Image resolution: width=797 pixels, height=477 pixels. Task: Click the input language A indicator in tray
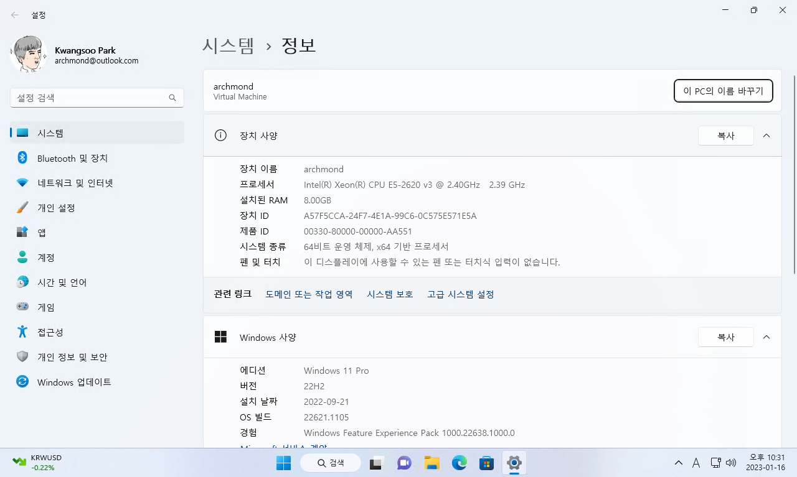(x=697, y=463)
